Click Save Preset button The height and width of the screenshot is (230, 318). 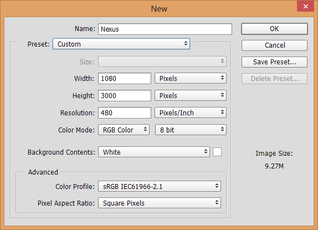point(274,62)
